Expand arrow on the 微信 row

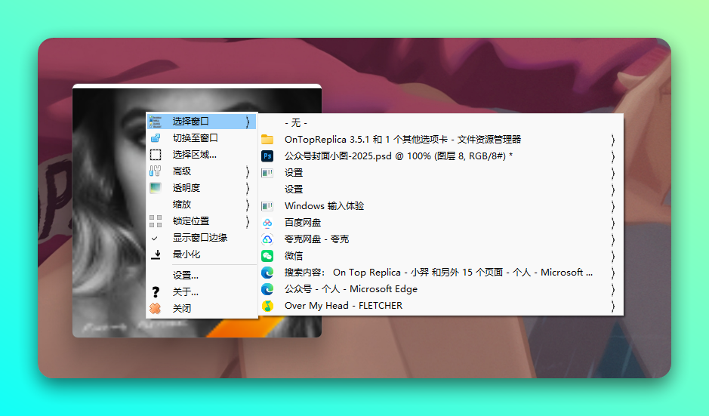(x=613, y=257)
